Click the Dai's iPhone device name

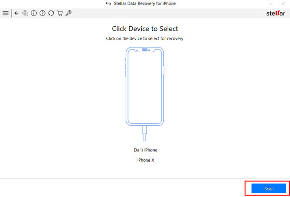click(145, 150)
